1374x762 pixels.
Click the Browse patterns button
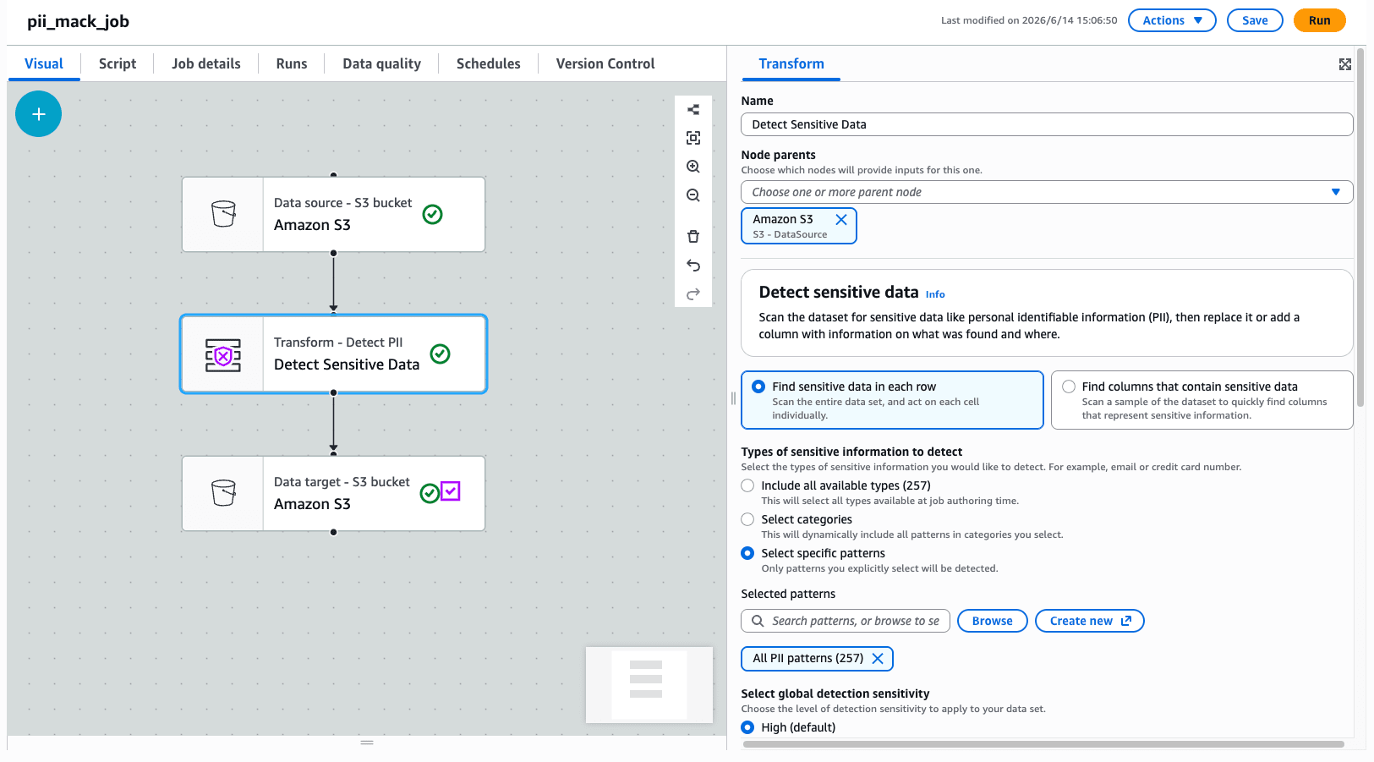click(993, 621)
